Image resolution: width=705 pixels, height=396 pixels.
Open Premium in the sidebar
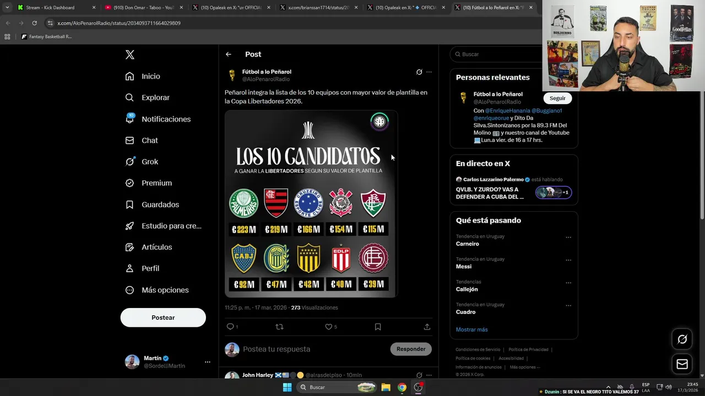click(148, 183)
